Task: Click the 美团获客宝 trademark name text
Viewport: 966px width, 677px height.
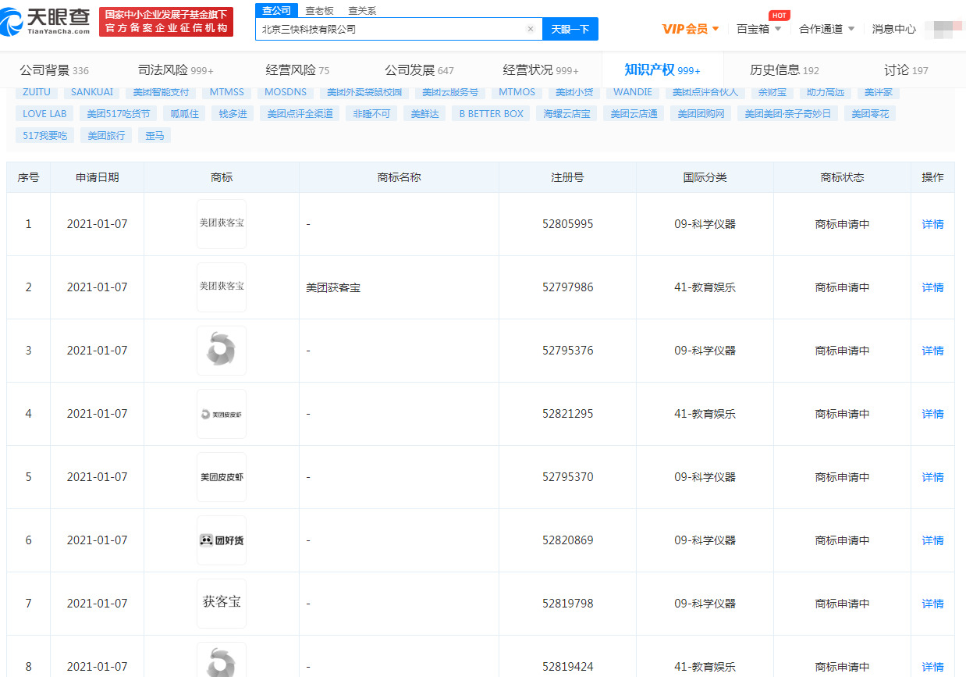Action: click(x=333, y=287)
